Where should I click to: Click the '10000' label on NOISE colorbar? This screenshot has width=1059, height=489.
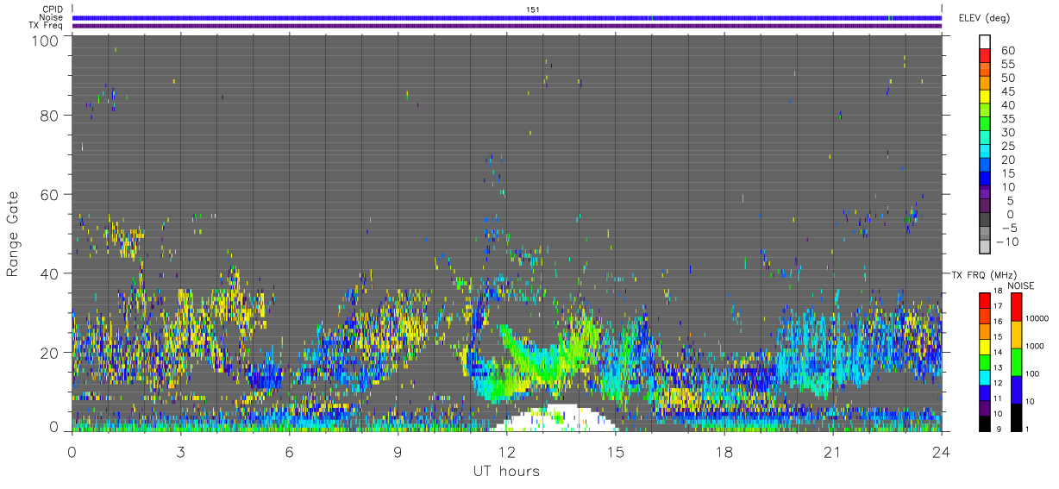pyautogui.click(x=1039, y=320)
